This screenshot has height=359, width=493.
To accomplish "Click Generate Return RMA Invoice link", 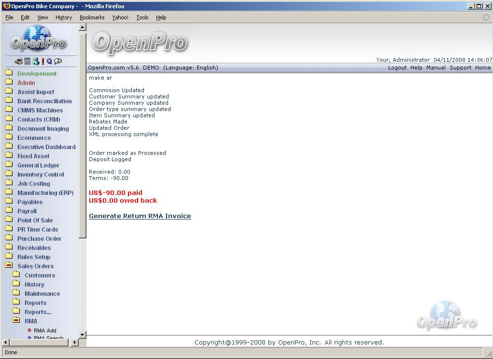I will click(x=140, y=216).
